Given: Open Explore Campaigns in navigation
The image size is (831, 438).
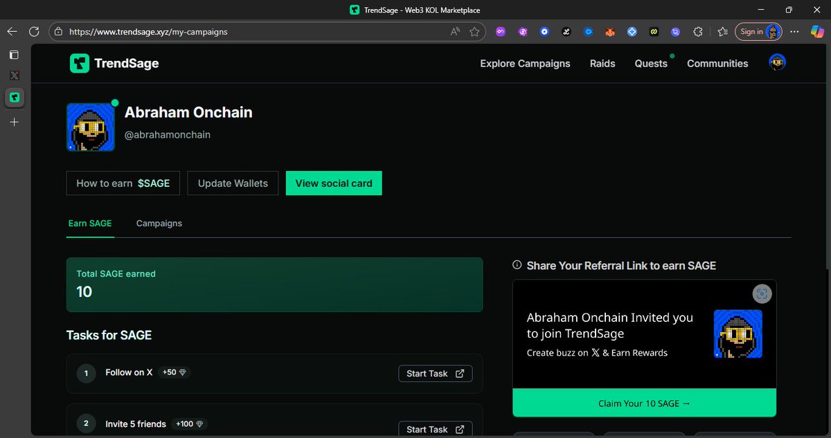Looking at the screenshot, I should coord(525,64).
